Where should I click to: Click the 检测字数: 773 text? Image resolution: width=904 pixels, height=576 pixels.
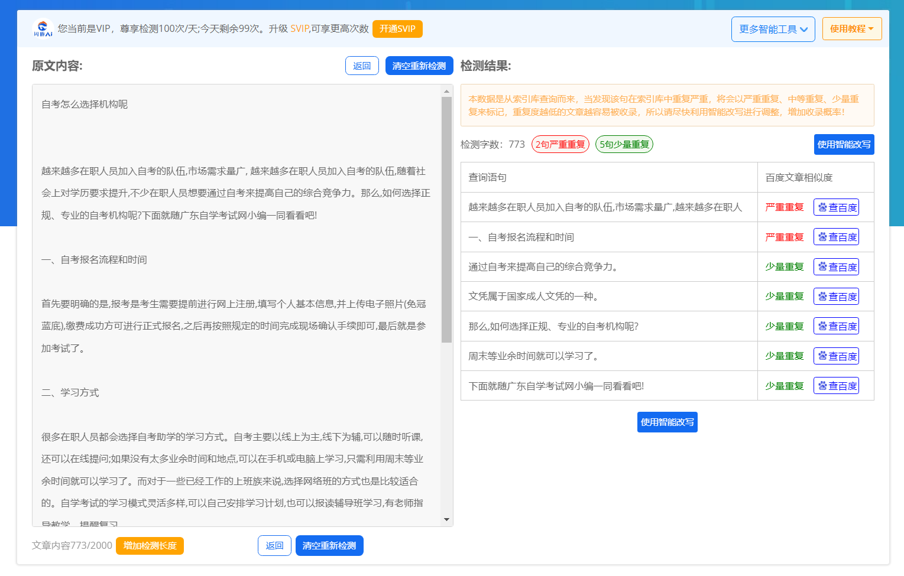[x=492, y=145]
